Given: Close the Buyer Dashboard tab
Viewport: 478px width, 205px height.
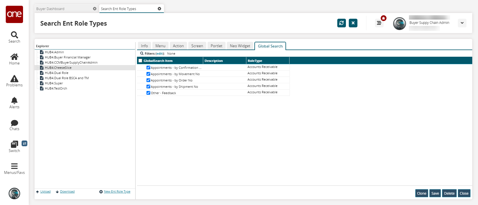Looking at the screenshot, I should click(95, 9).
